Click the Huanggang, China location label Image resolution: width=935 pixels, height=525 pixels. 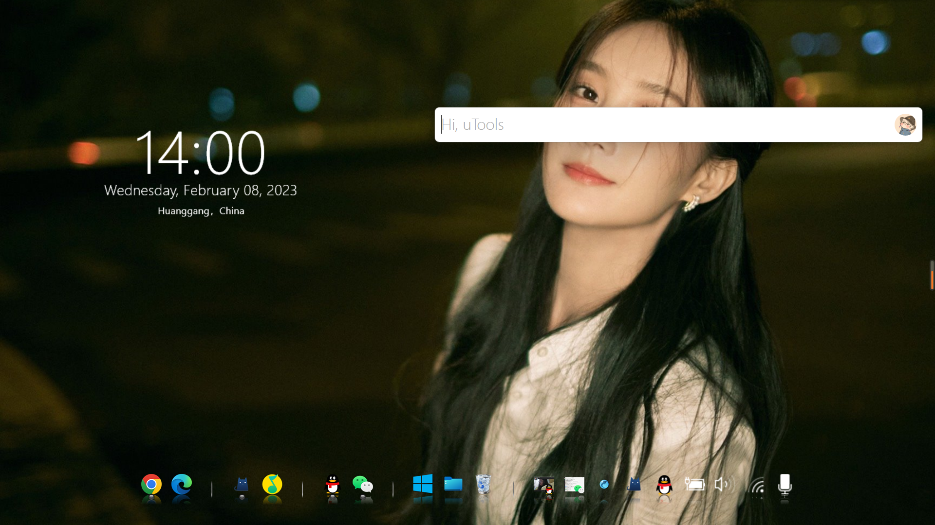pos(201,211)
